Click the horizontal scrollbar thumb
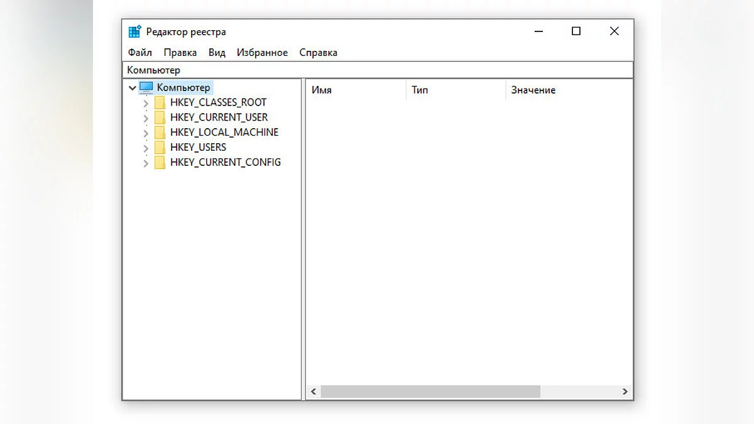Viewport: 754px width, 424px height. [x=430, y=392]
